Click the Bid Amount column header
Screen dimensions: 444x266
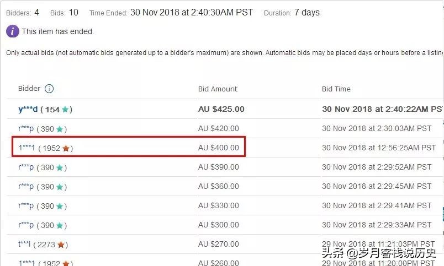tap(218, 89)
